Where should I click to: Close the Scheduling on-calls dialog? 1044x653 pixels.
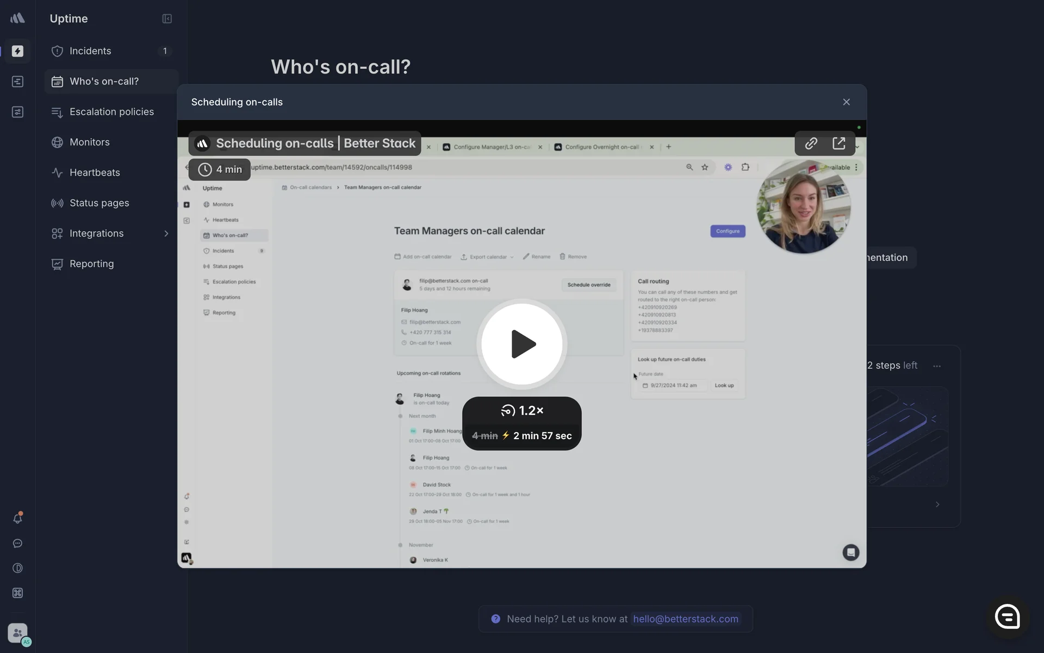[846, 102]
